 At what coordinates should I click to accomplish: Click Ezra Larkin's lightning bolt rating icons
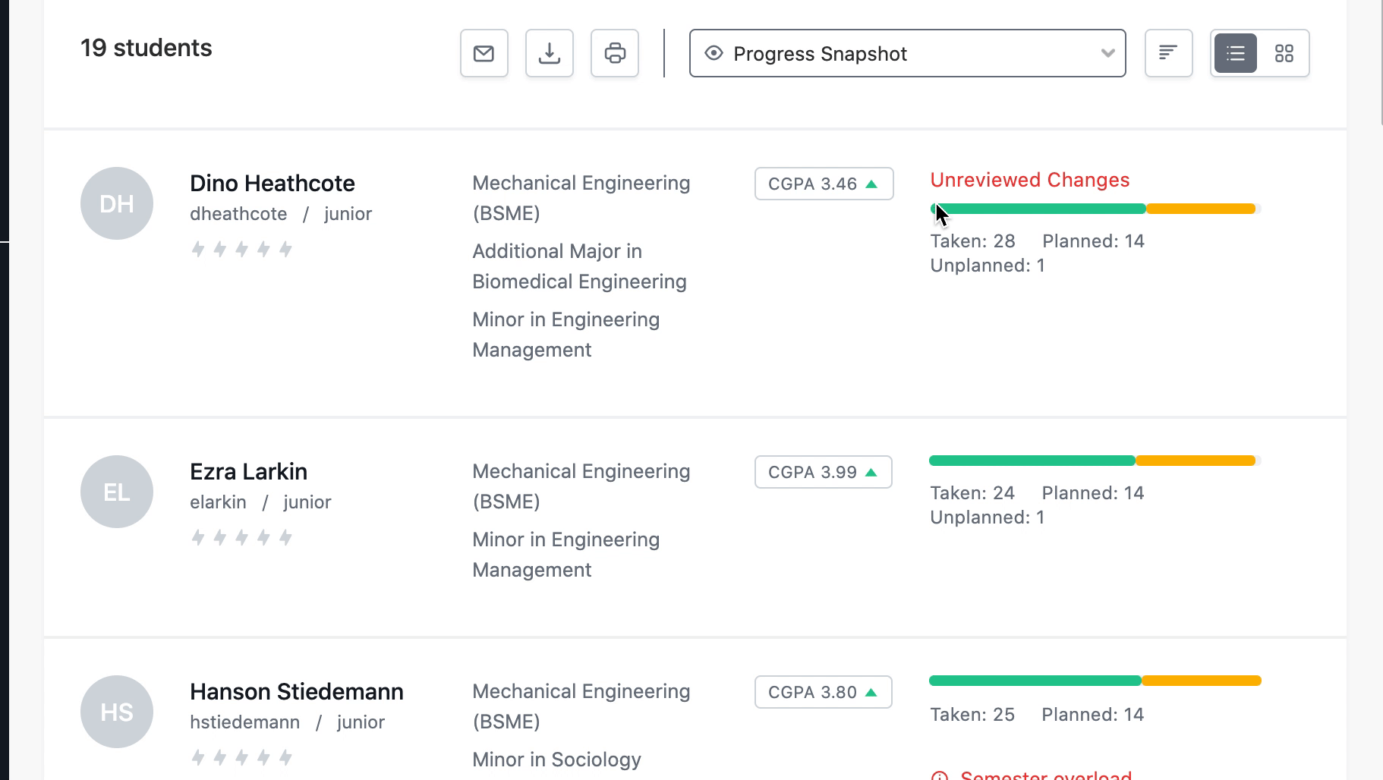241,538
